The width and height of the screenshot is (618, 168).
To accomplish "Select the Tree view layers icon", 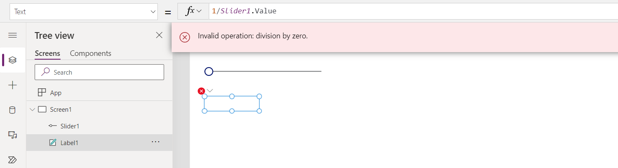I will click(x=13, y=60).
